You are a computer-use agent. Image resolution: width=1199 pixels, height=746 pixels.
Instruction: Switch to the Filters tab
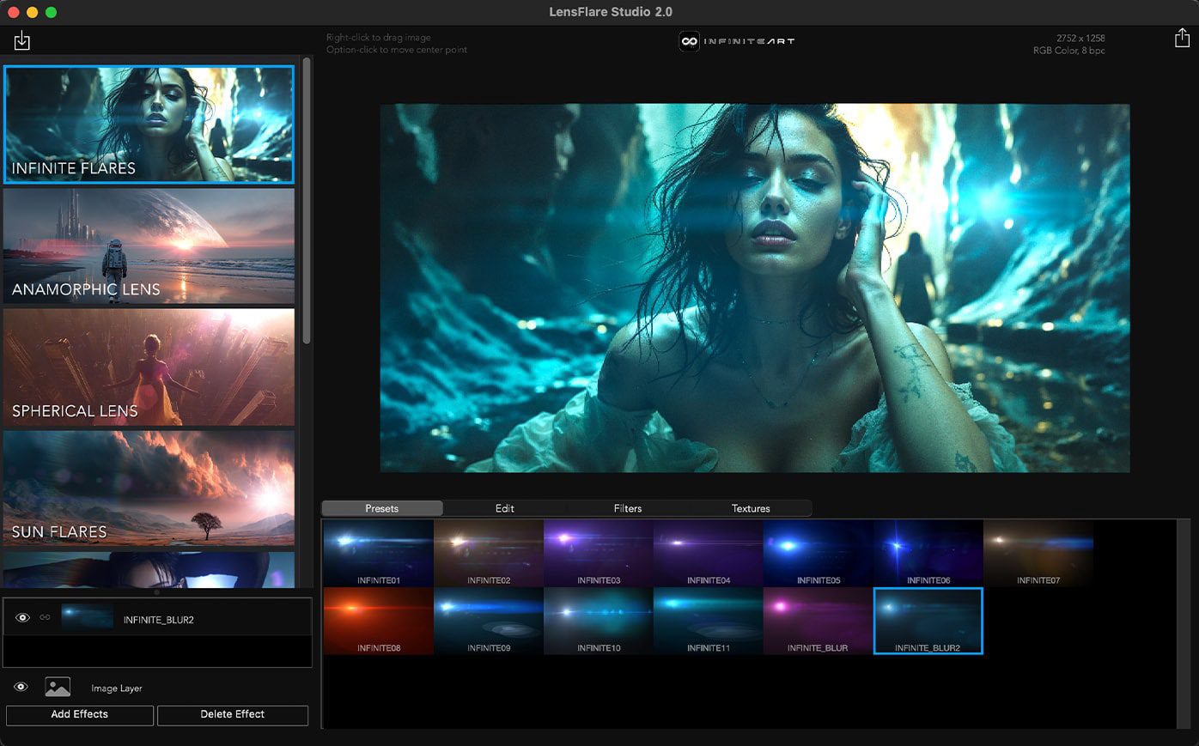628,508
